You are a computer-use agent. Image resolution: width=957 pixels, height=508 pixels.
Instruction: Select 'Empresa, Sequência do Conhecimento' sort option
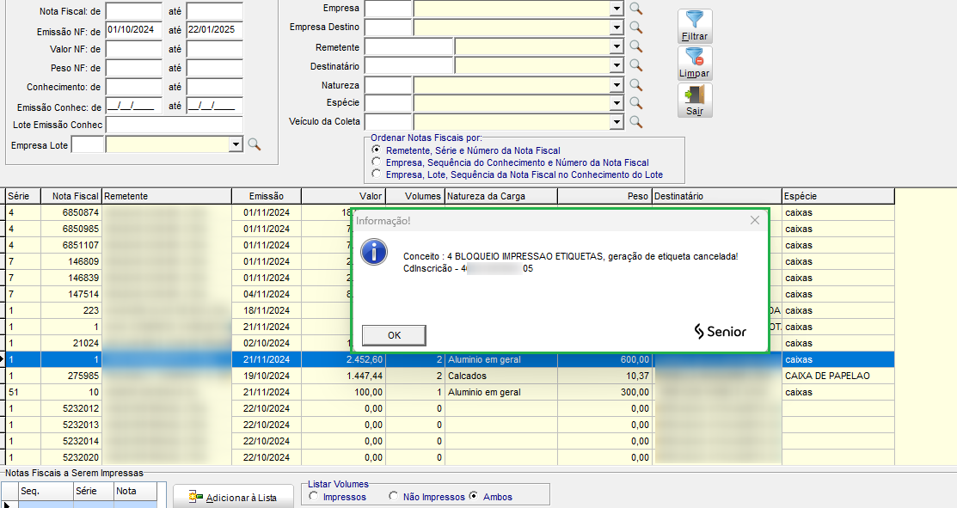coord(376,162)
